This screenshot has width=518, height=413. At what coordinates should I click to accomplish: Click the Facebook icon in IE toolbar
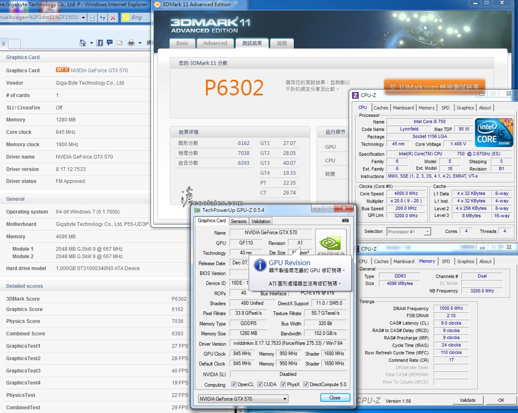pyautogui.click(x=100, y=43)
